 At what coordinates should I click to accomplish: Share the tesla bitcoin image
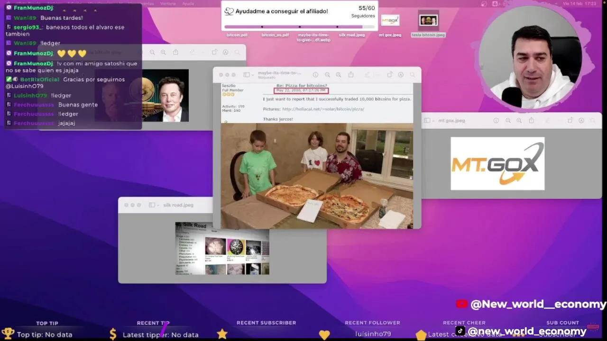click(175, 52)
